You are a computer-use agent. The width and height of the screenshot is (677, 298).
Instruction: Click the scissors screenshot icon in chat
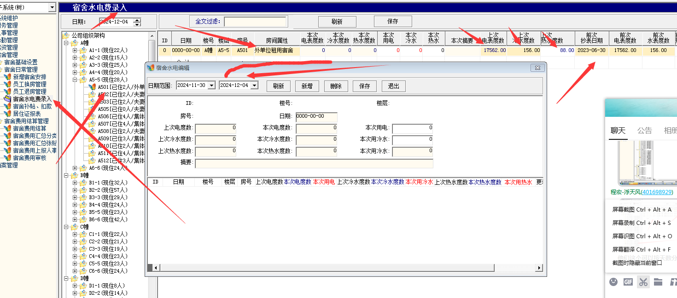(x=643, y=282)
